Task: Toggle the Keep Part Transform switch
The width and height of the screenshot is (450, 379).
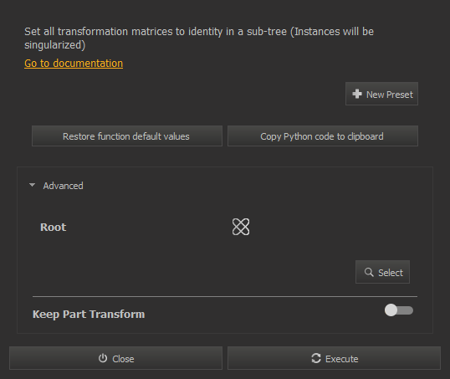Action: (x=399, y=310)
